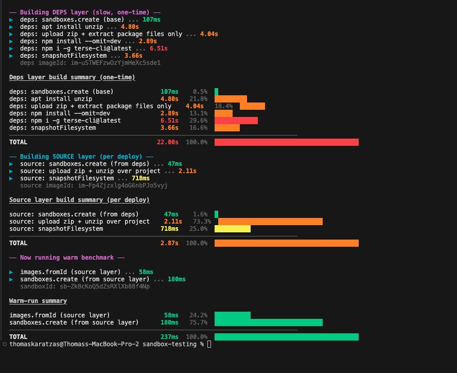Click the orange bar in the 13.1% row
The width and height of the screenshot is (457, 373).
223,113
